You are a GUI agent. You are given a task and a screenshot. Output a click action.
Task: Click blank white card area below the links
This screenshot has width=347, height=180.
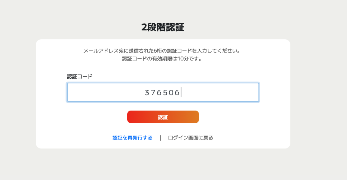tap(163, 145)
